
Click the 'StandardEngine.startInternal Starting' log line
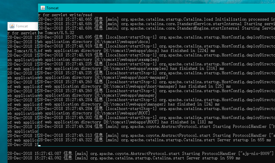pyautogui.click(x=157, y=28)
